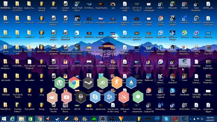This screenshot has width=217, height=122.
Task: Open the uTorrent hexagon launcher icon
Action: tap(60, 83)
